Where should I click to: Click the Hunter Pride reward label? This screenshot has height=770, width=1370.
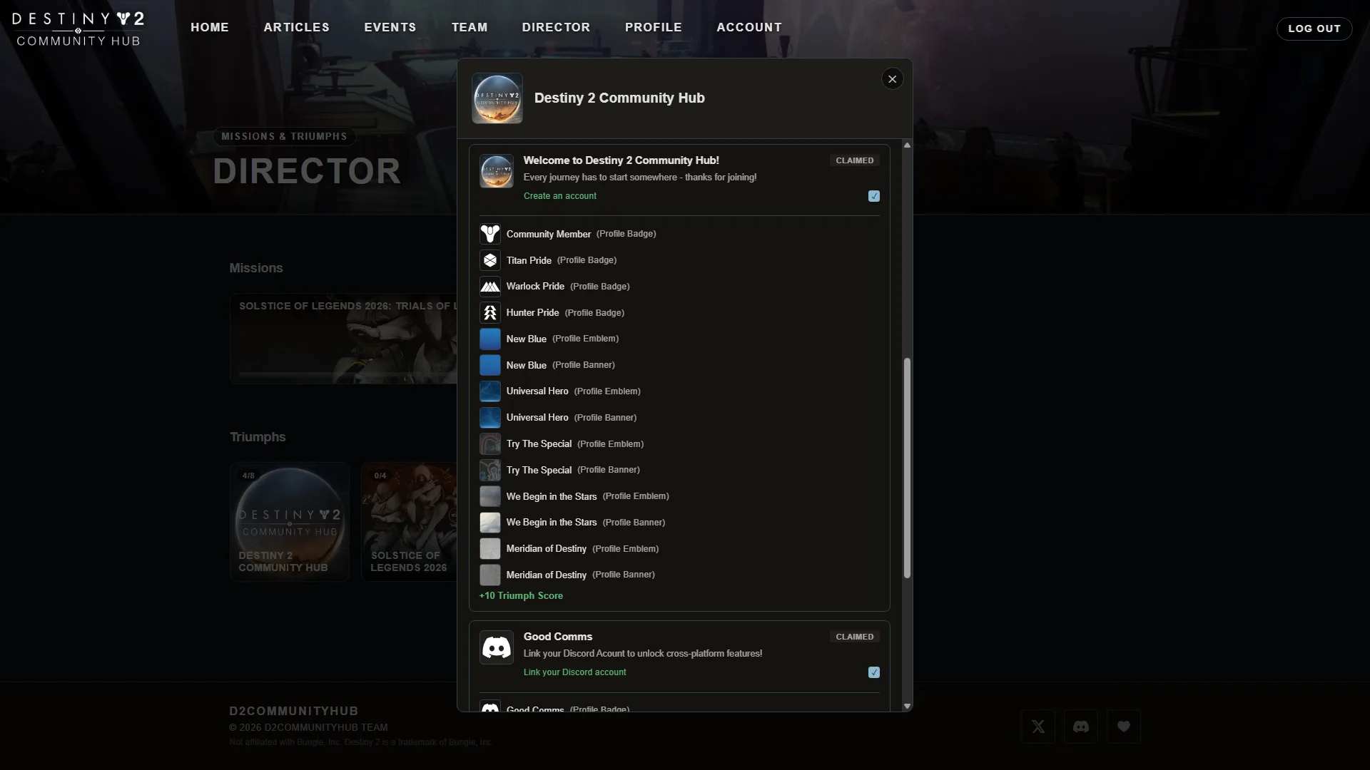pyautogui.click(x=533, y=312)
